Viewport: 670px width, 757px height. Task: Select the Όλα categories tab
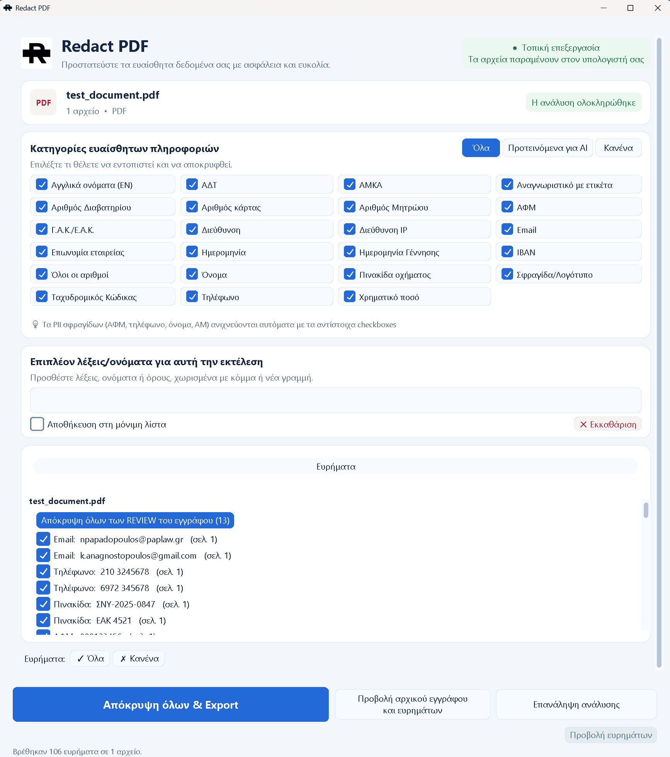[481, 148]
